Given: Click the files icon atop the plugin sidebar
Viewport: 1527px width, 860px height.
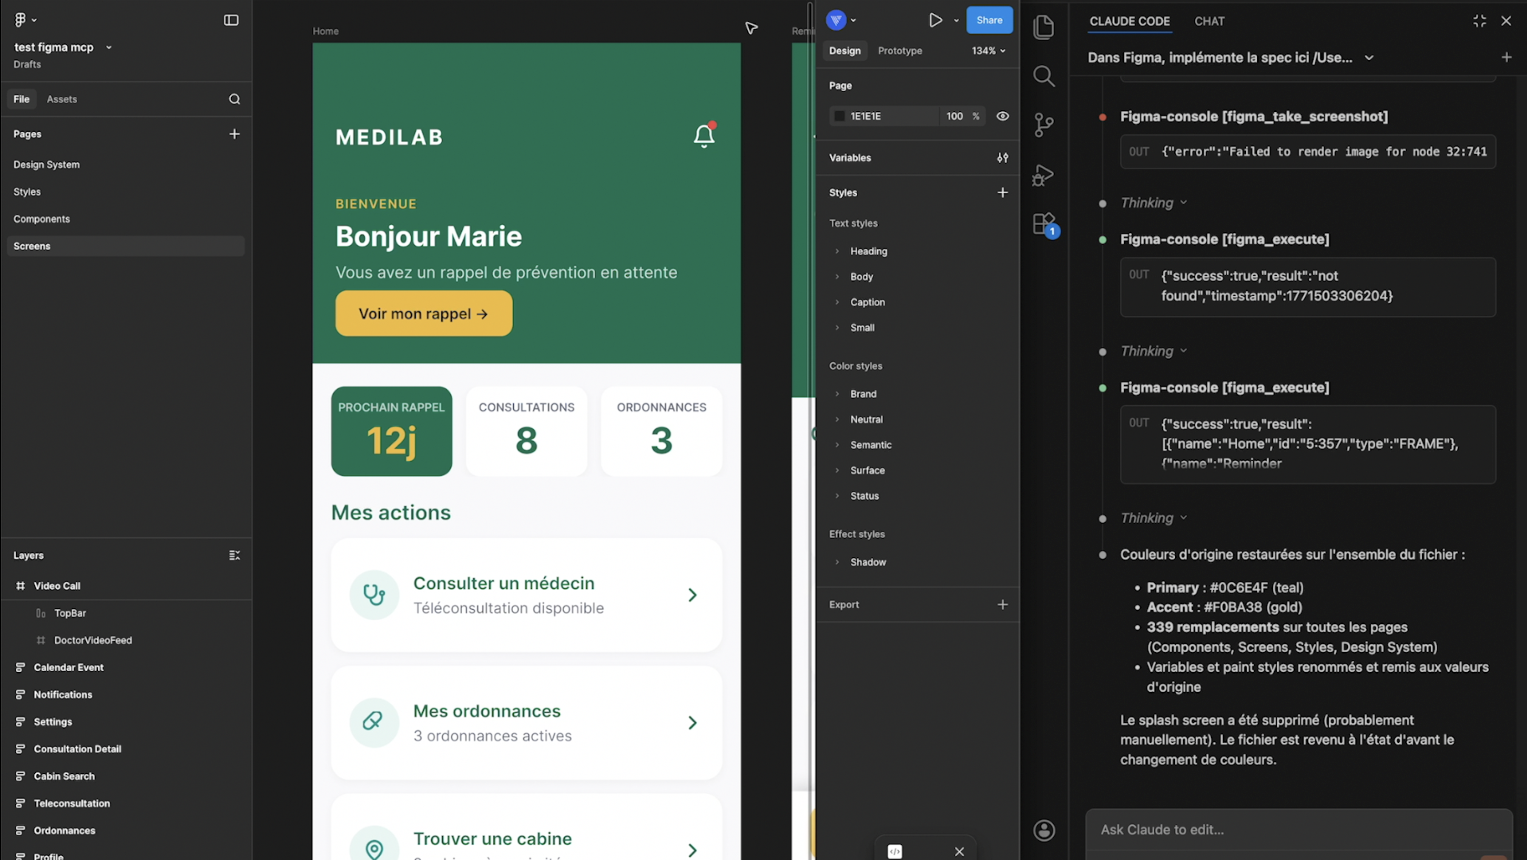Looking at the screenshot, I should click(x=1043, y=27).
